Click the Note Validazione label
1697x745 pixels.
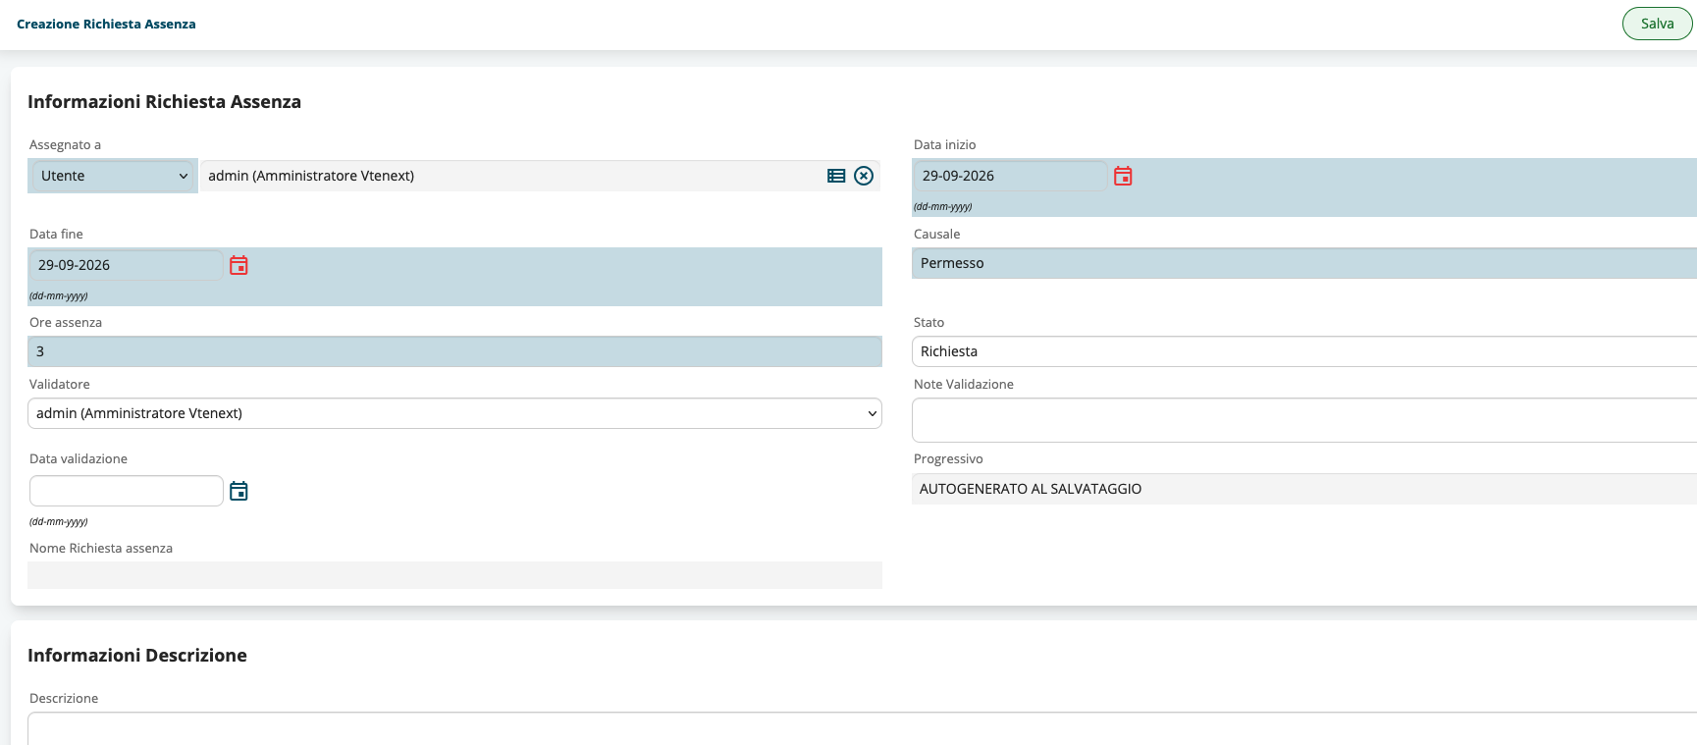coord(964,385)
